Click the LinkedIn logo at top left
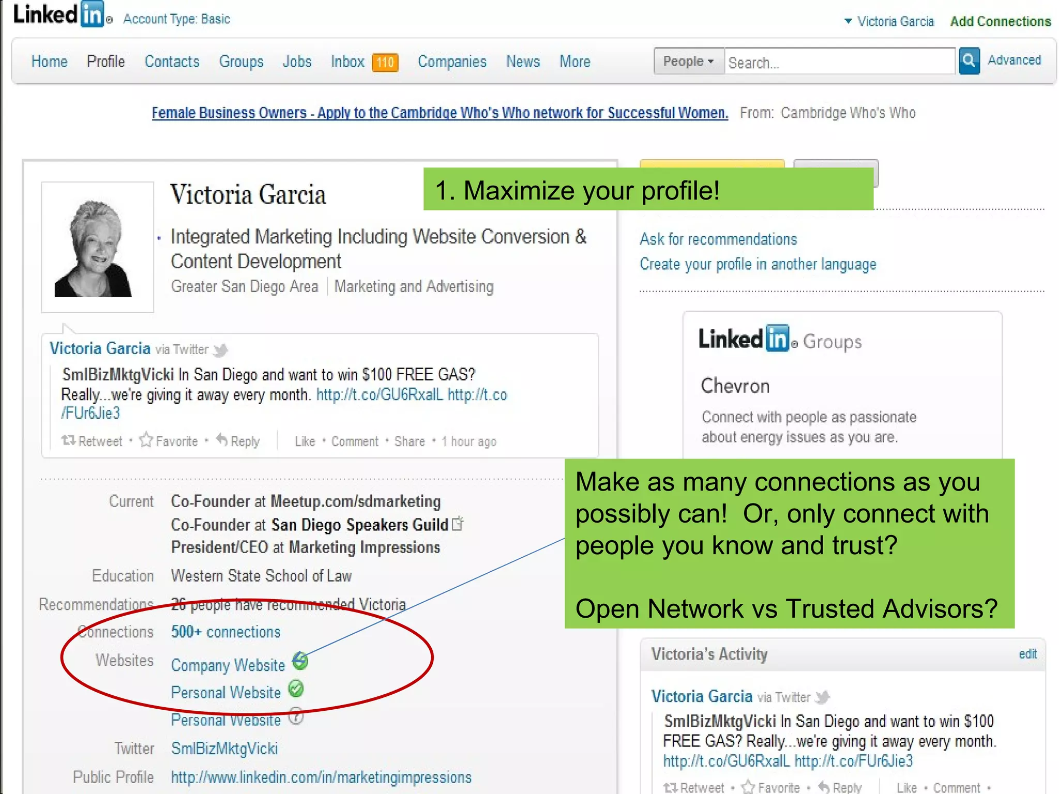1059x794 pixels. 63,14
